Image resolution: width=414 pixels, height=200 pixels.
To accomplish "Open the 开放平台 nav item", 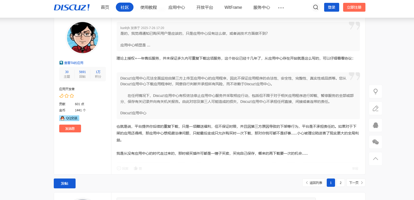I will [205, 7].
